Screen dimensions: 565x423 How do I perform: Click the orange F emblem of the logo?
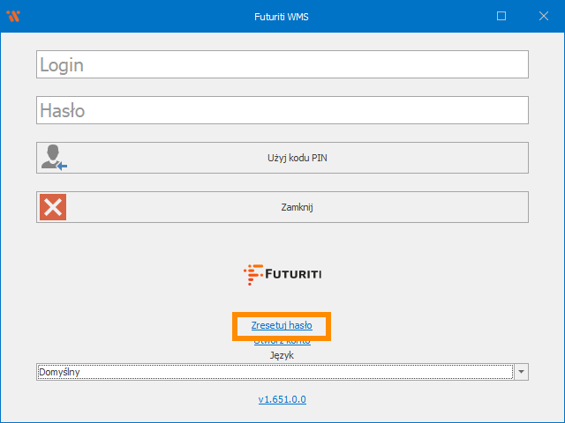pyautogui.click(x=252, y=274)
